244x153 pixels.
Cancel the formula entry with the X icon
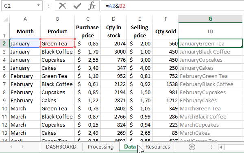pos(62,6)
